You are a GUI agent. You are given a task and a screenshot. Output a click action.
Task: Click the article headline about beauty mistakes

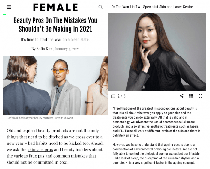coord(55,25)
